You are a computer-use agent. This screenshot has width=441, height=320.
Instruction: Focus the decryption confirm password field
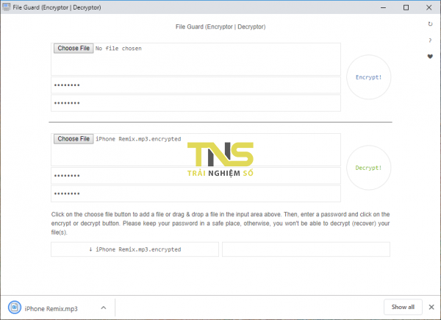[x=196, y=193]
